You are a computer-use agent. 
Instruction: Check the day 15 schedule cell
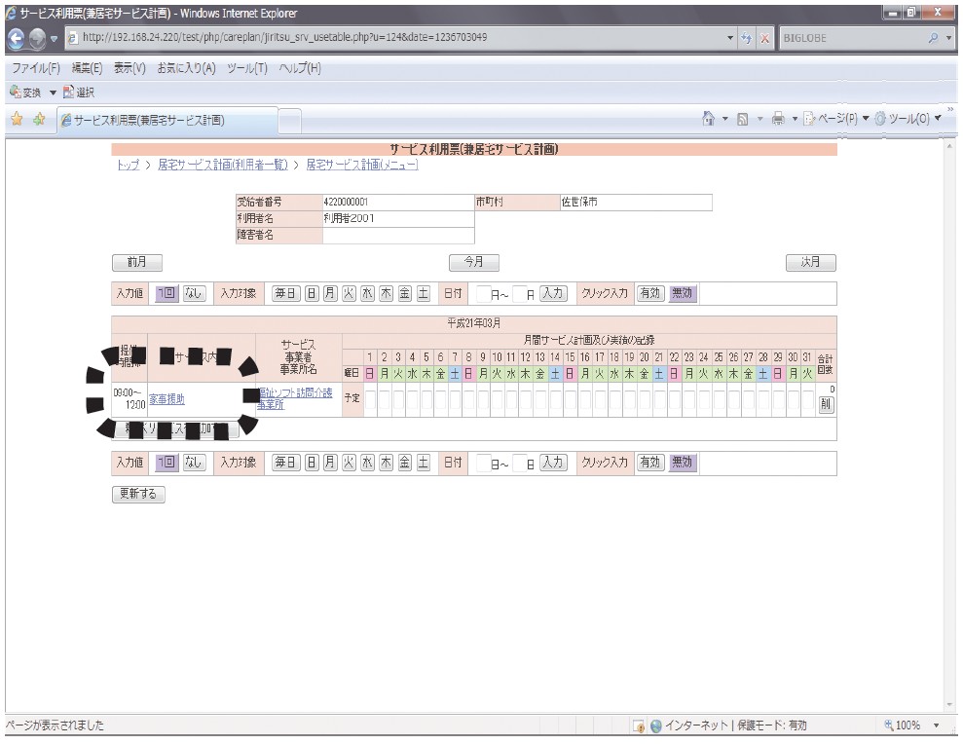570,399
